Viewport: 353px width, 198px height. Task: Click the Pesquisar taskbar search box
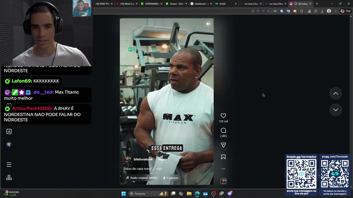149,194
